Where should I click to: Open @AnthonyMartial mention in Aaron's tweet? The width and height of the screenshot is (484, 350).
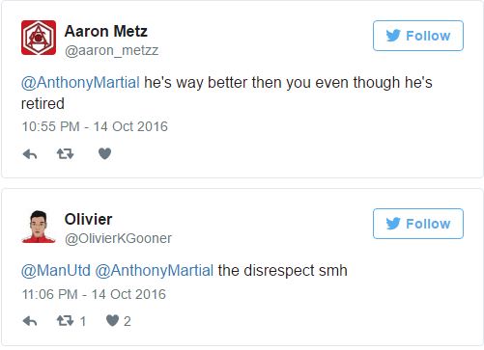pyautogui.click(x=80, y=83)
